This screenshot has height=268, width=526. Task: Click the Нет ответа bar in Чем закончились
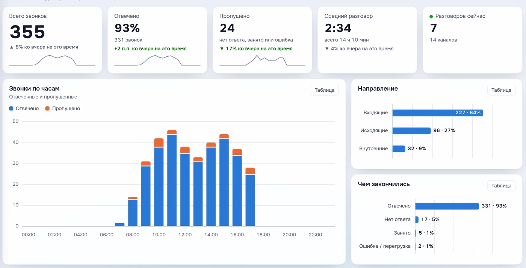[417, 220]
